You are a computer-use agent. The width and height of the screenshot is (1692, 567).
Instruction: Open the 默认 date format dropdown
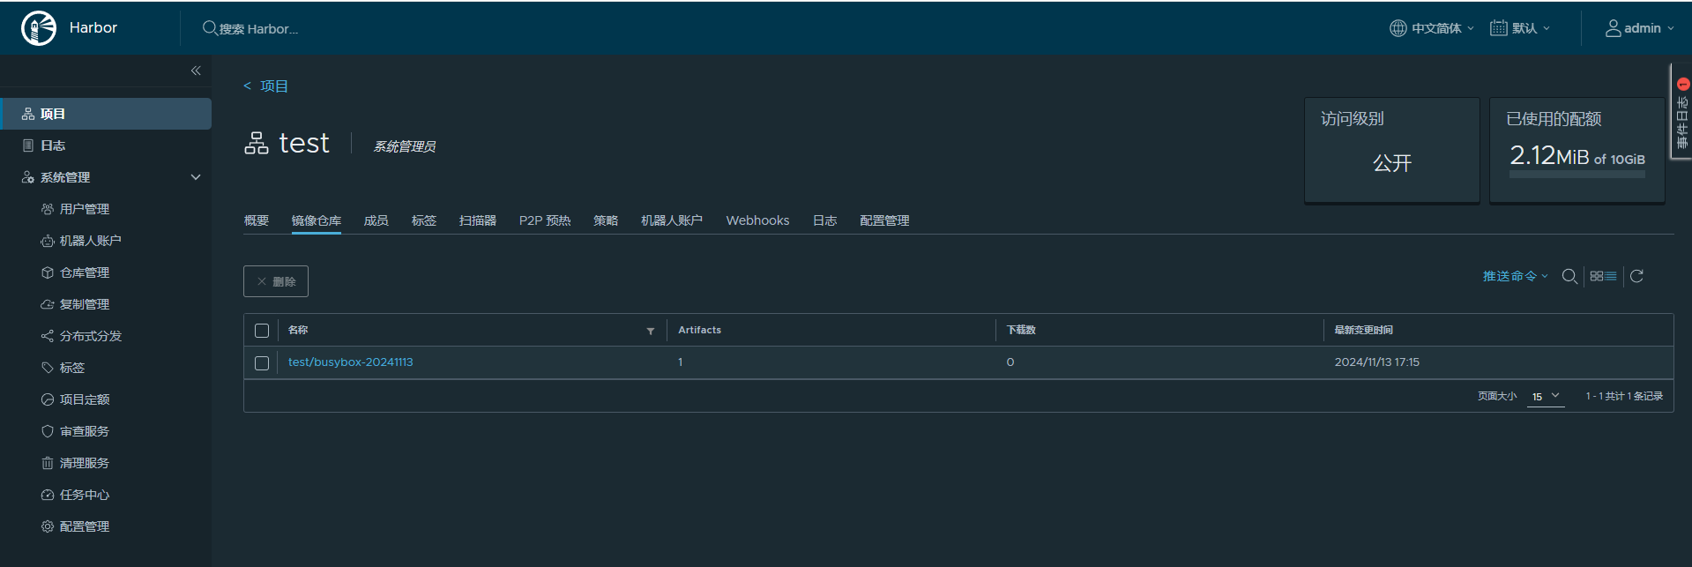coord(1520,28)
